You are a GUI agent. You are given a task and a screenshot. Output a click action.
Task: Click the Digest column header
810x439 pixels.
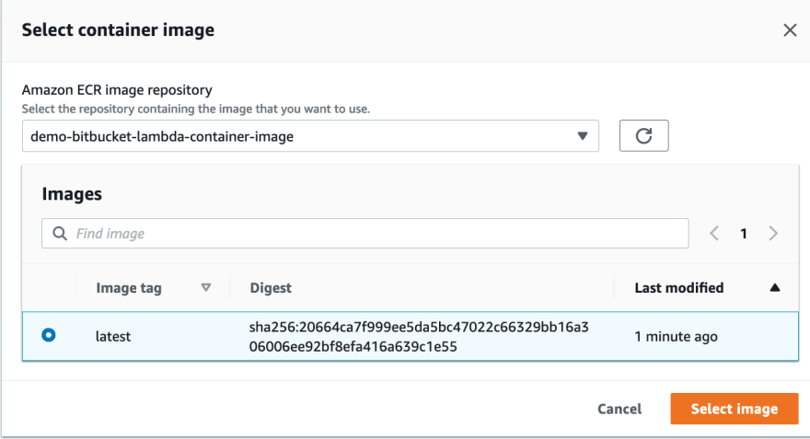(x=271, y=288)
